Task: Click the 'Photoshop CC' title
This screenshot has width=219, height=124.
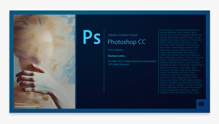Action: 127,42
